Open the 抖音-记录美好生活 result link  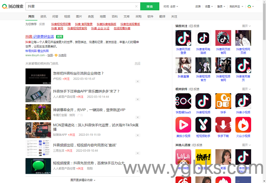pos(40,37)
